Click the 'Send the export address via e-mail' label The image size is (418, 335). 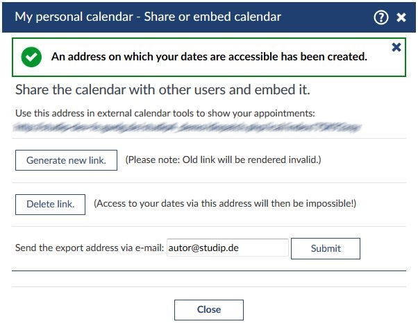point(89,248)
